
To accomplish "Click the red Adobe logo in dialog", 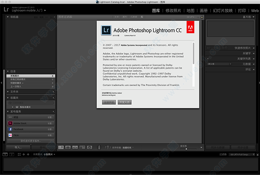I will click(190, 27).
